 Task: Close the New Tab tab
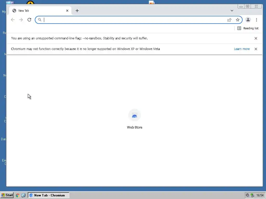[67, 11]
